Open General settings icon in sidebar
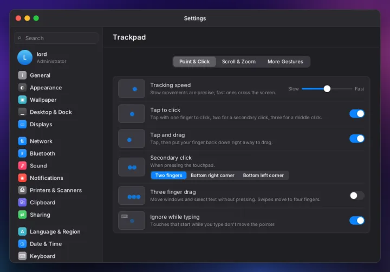Image resolution: width=390 pixels, height=272 pixels. tap(22, 75)
